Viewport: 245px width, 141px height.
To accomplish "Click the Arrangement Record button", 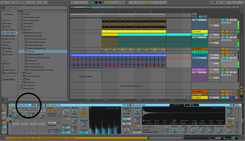I will 100,2.
